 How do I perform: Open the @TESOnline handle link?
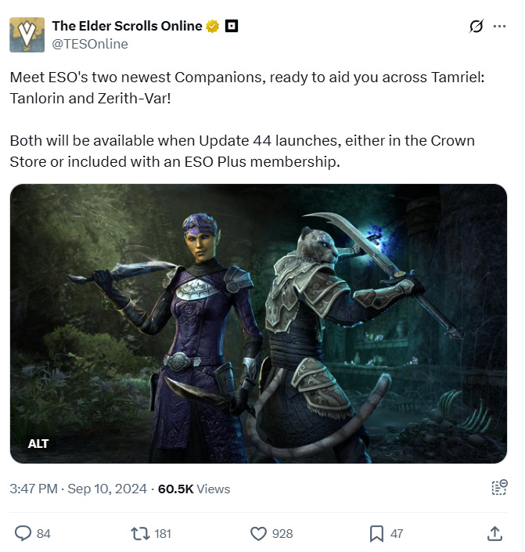[x=90, y=44]
